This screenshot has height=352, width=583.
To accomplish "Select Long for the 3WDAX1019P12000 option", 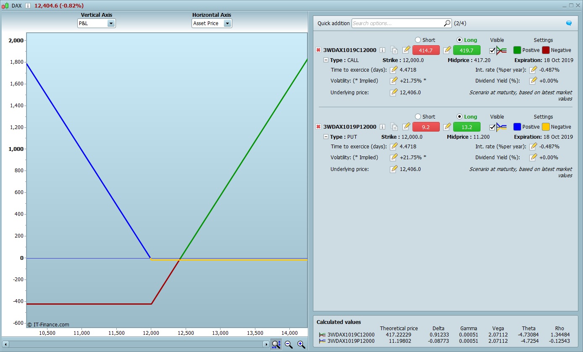I will 460,116.
